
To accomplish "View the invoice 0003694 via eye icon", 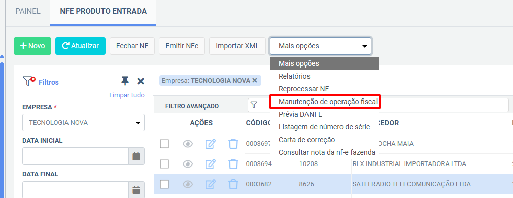I will pyautogui.click(x=187, y=163).
